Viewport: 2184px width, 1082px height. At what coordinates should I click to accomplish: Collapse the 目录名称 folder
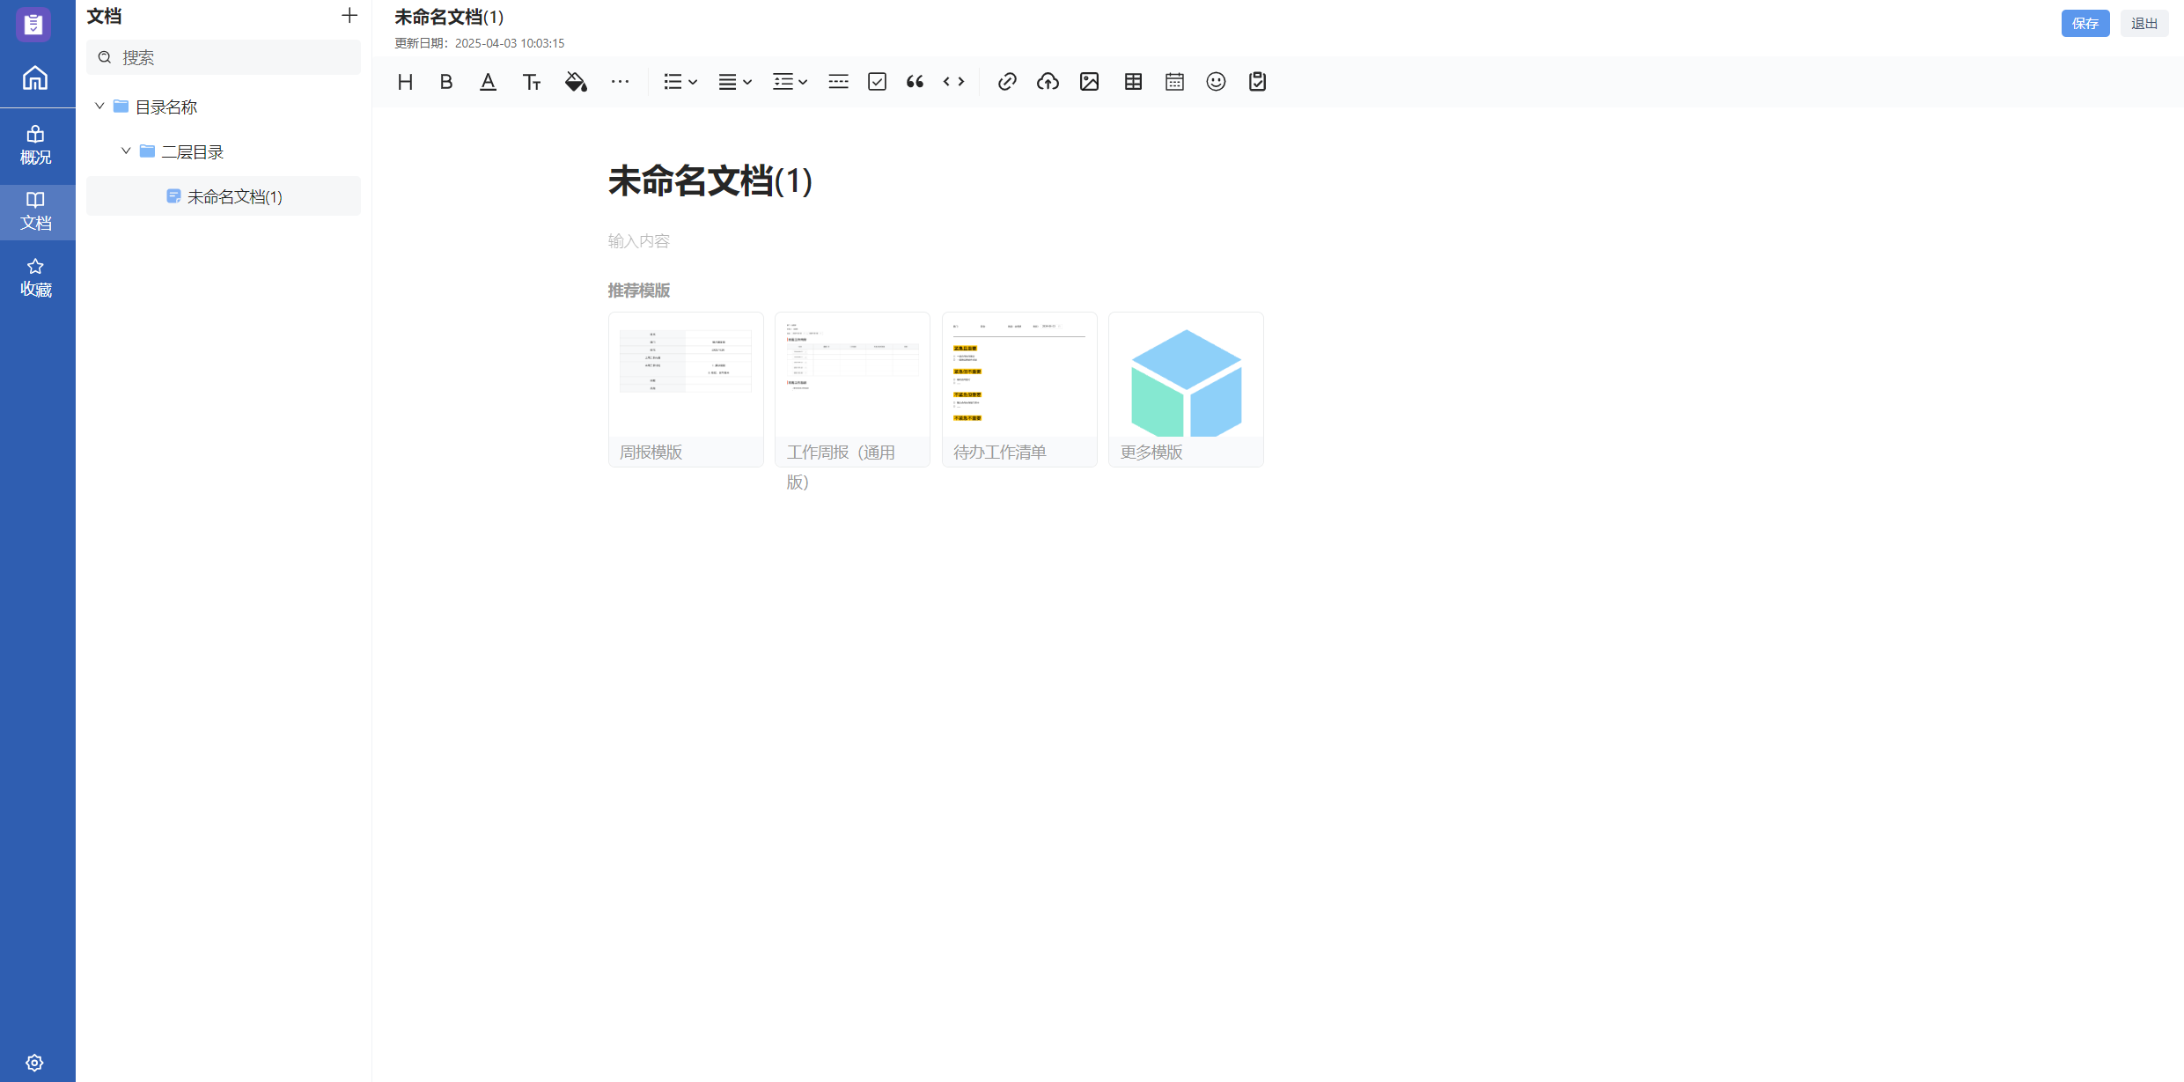99,107
